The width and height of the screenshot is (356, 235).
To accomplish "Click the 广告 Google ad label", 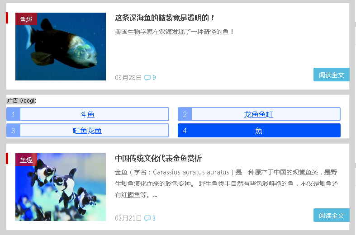I will click(x=21, y=100).
